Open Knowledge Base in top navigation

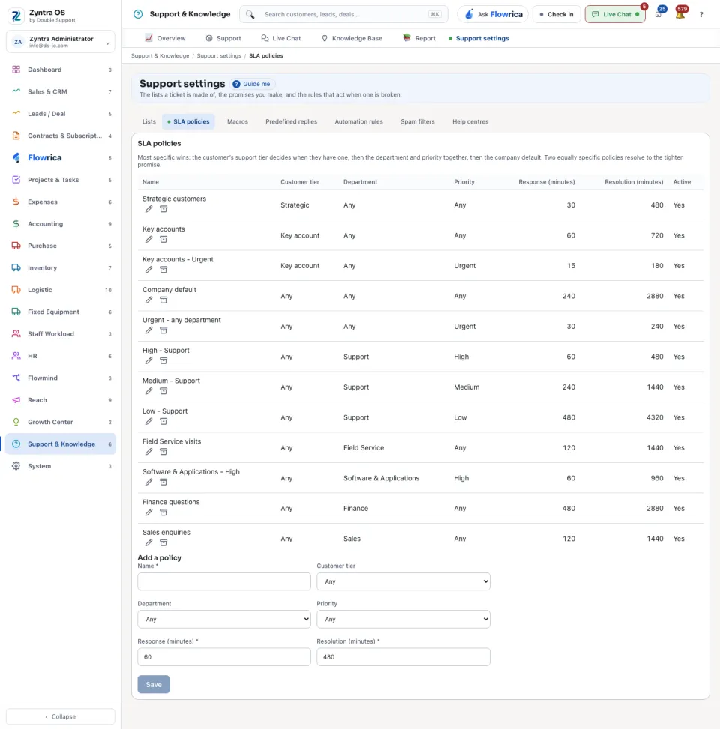pos(352,39)
